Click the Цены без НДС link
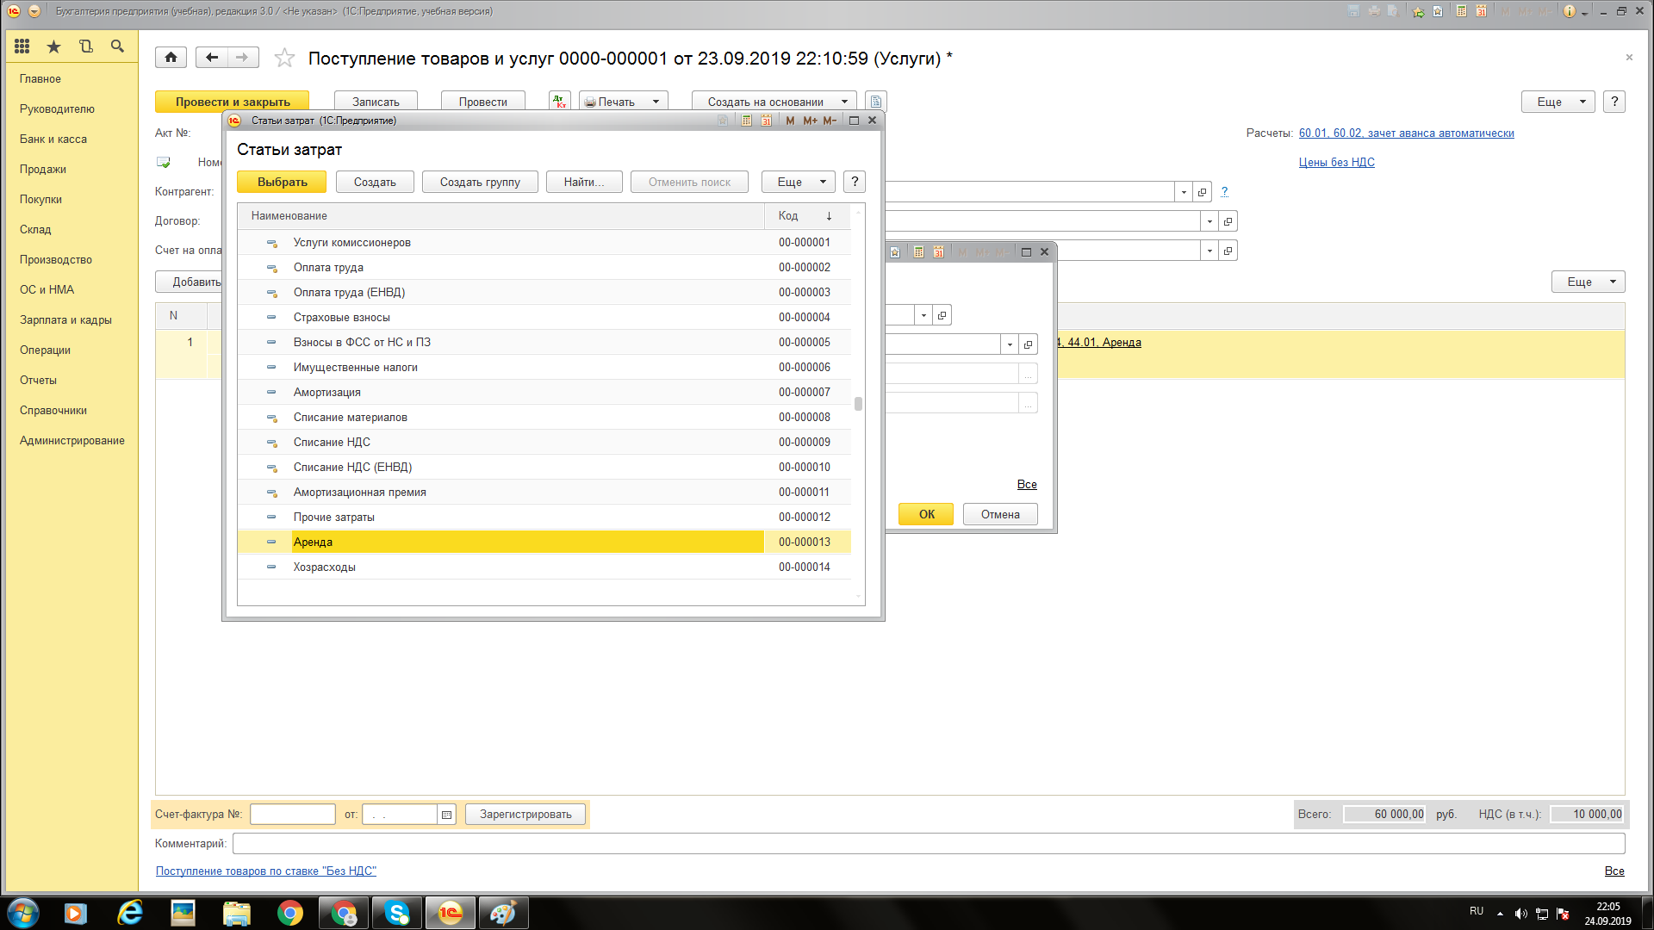Viewport: 1654px width, 930px height. click(1336, 162)
